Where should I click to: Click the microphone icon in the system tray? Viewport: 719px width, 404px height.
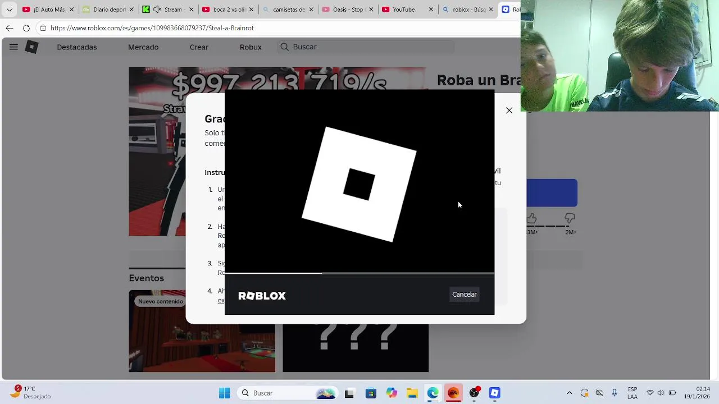tap(615, 393)
